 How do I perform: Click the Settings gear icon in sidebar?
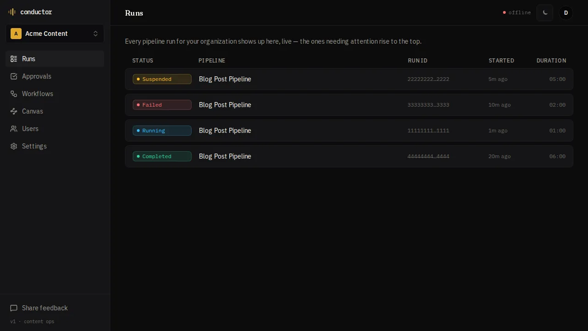(14, 146)
